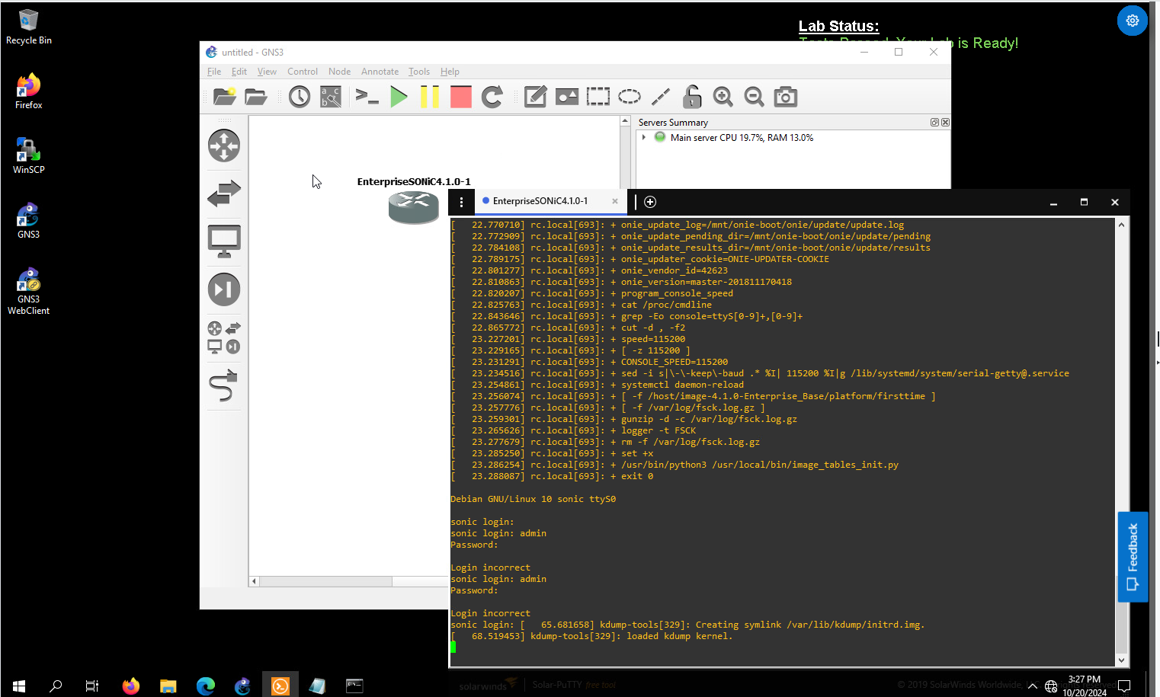Open the Firefox desktop shortcut
The height and width of the screenshot is (697, 1160).
[28, 91]
